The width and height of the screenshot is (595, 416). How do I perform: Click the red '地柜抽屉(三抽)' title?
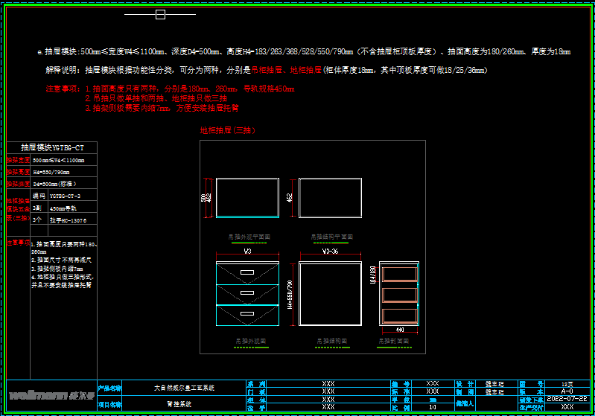tap(227, 130)
